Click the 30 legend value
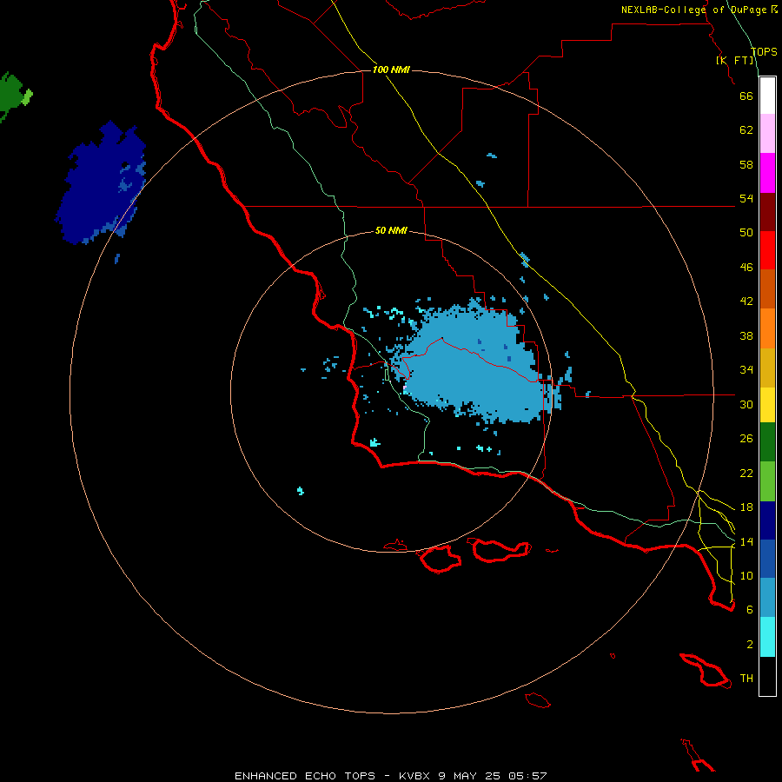The image size is (782, 782). [746, 404]
